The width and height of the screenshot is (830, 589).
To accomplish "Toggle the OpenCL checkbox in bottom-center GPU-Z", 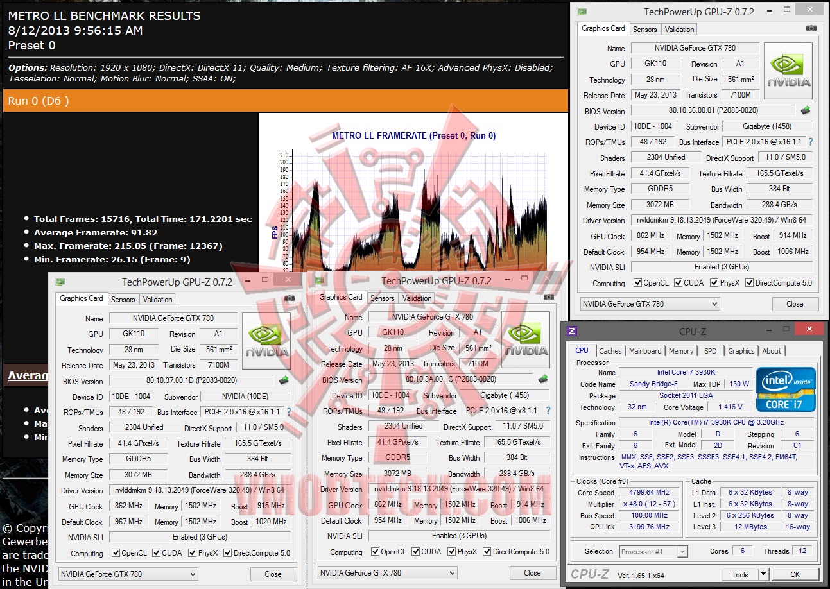I will tap(375, 552).
